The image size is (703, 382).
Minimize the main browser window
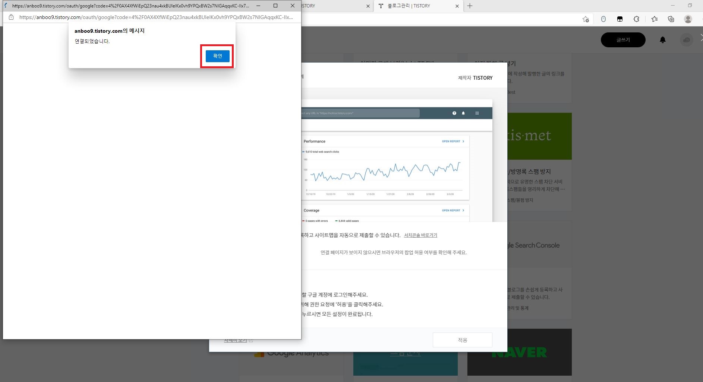[x=673, y=6]
